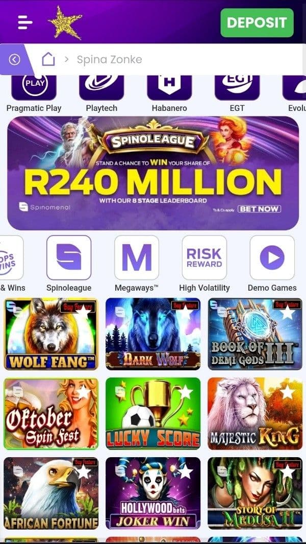Open the Hollywoodbets Joker Win game
The width and height of the screenshot is (306, 544).
(x=153, y=493)
